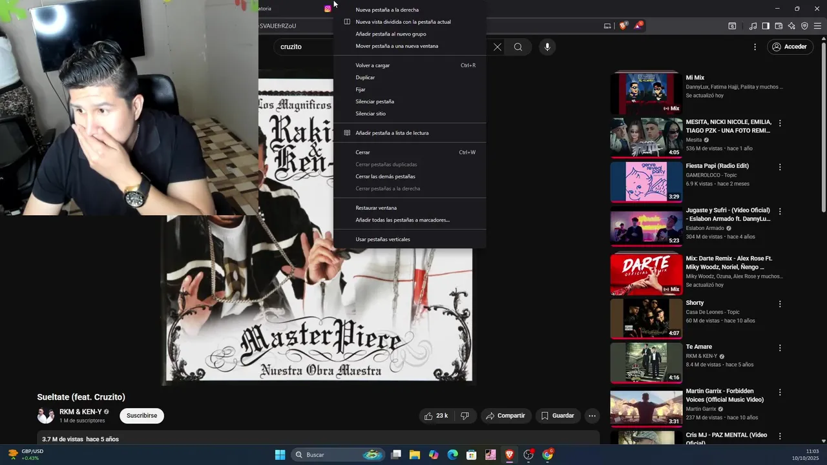Select Usar pestañas verticales

tap(410, 240)
